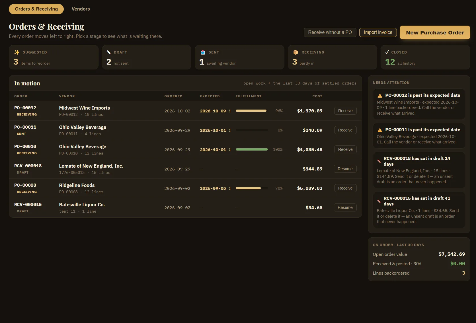Click the pencil icon on Draft card
476x323 pixels.
click(x=109, y=52)
